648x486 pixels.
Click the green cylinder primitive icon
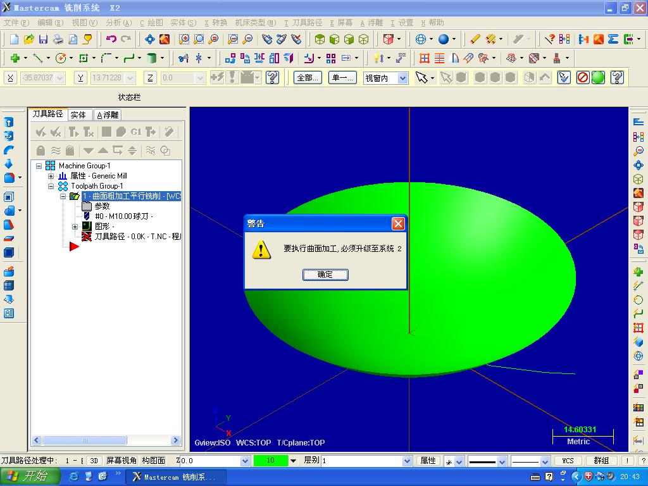pos(152,58)
